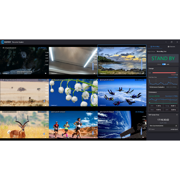Click the Storage usage red bar
The image size is (180, 180).
click(164, 73)
